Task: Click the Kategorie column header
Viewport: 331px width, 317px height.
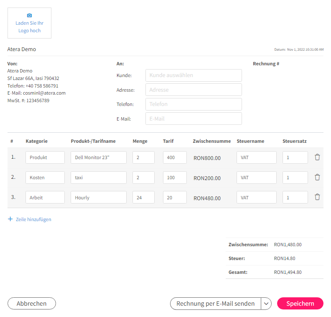Action: 36,141
